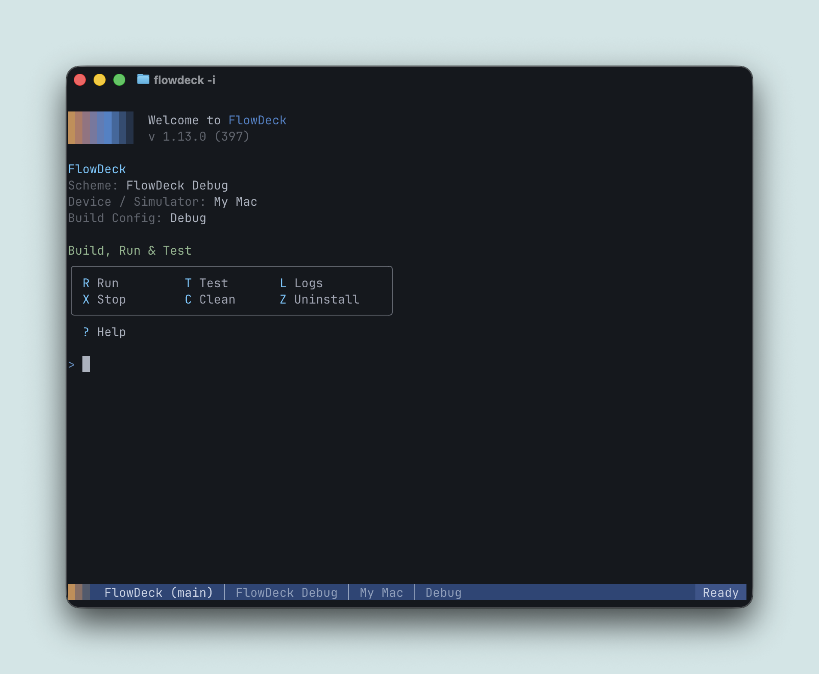The width and height of the screenshot is (819, 674).
Task: Select the R Run command
Action: click(102, 283)
